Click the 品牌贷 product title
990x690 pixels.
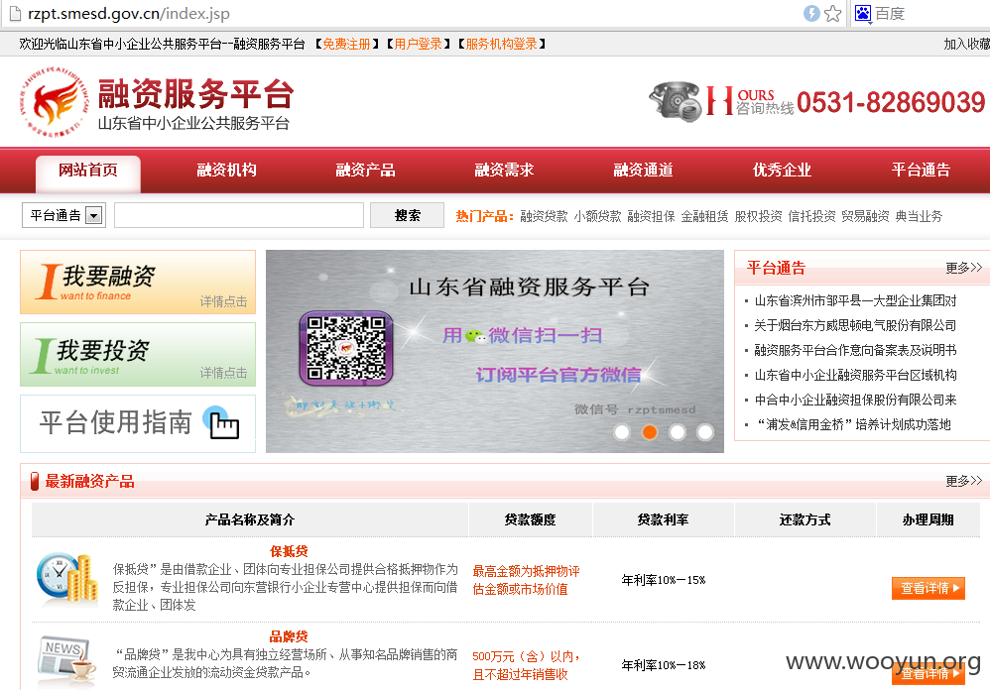pos(289,636)
